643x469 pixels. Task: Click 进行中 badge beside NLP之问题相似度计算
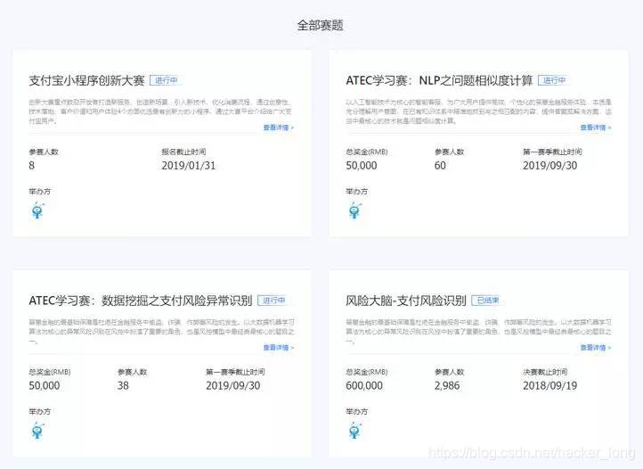[554, 80]
